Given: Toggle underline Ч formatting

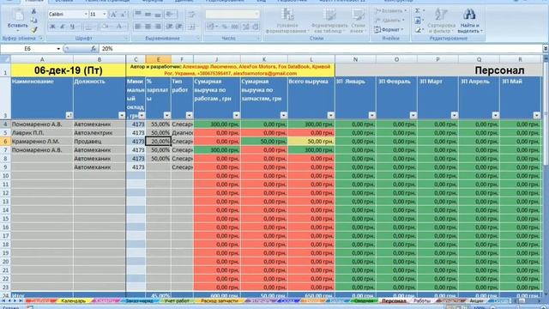Looking at the screenshot, I should [x=72, y=27].
